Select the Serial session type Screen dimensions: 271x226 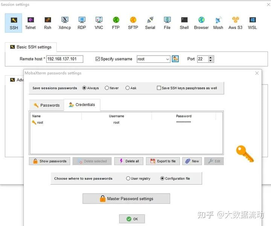point(150,23)
